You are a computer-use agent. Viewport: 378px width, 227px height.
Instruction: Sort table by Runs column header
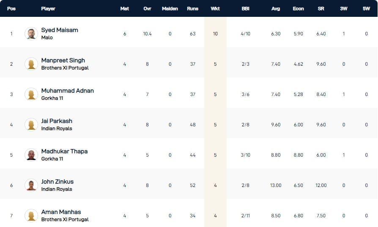tap(192, 8)
